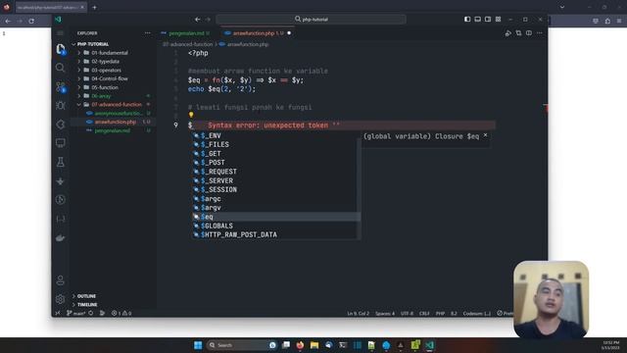627x353 pixels.
Task: Open the Extensions view
Action: point(61,125)
